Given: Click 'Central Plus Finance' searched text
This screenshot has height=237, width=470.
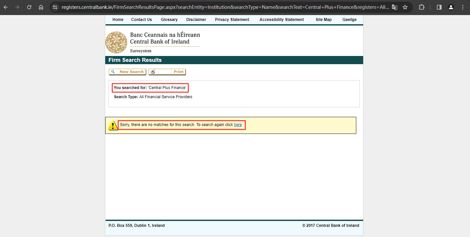Looking at the screenshot, I should [x=167, y=88].
